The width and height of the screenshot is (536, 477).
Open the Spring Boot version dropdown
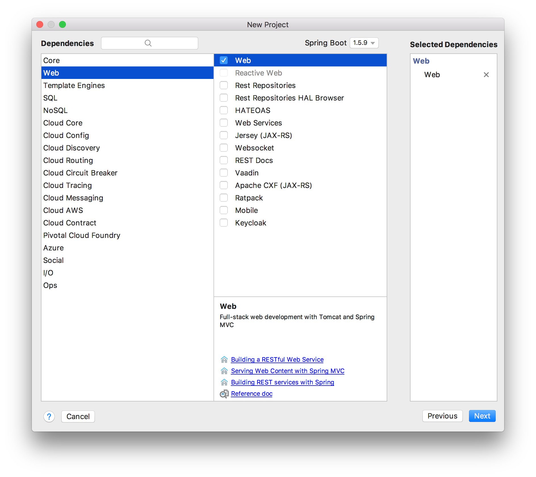click(x=364, y=43)
